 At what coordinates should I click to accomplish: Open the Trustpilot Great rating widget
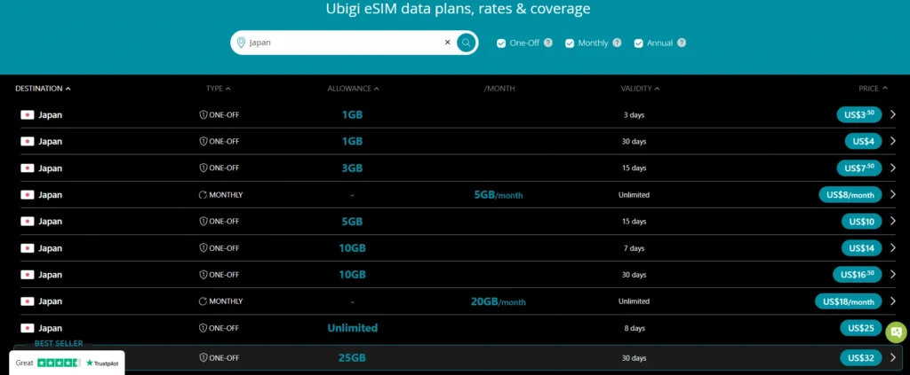(x=67, y=363)
